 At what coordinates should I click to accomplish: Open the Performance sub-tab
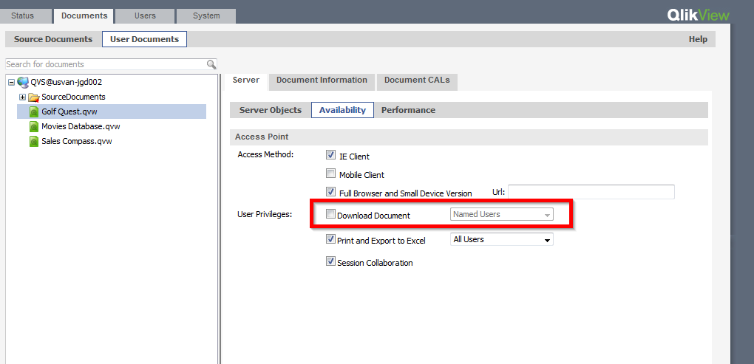coord(408,110)
